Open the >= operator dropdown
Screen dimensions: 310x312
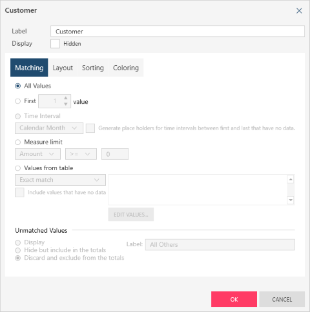click(x=81, y=154)
